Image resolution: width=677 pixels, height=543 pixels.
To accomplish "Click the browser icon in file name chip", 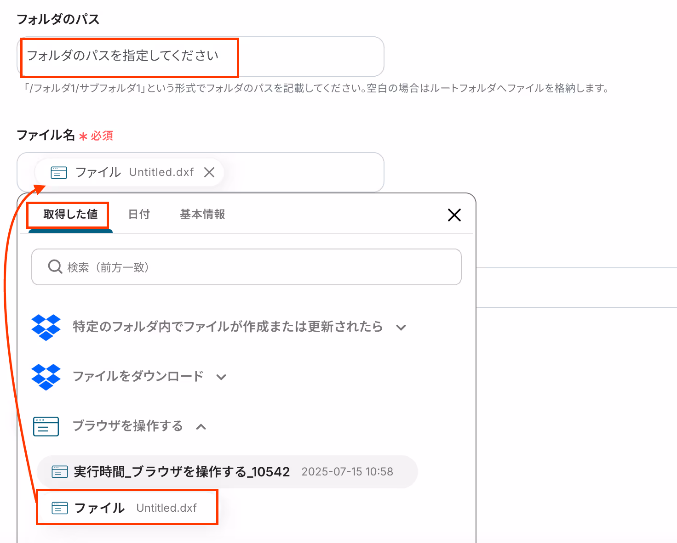I will 59,173.
